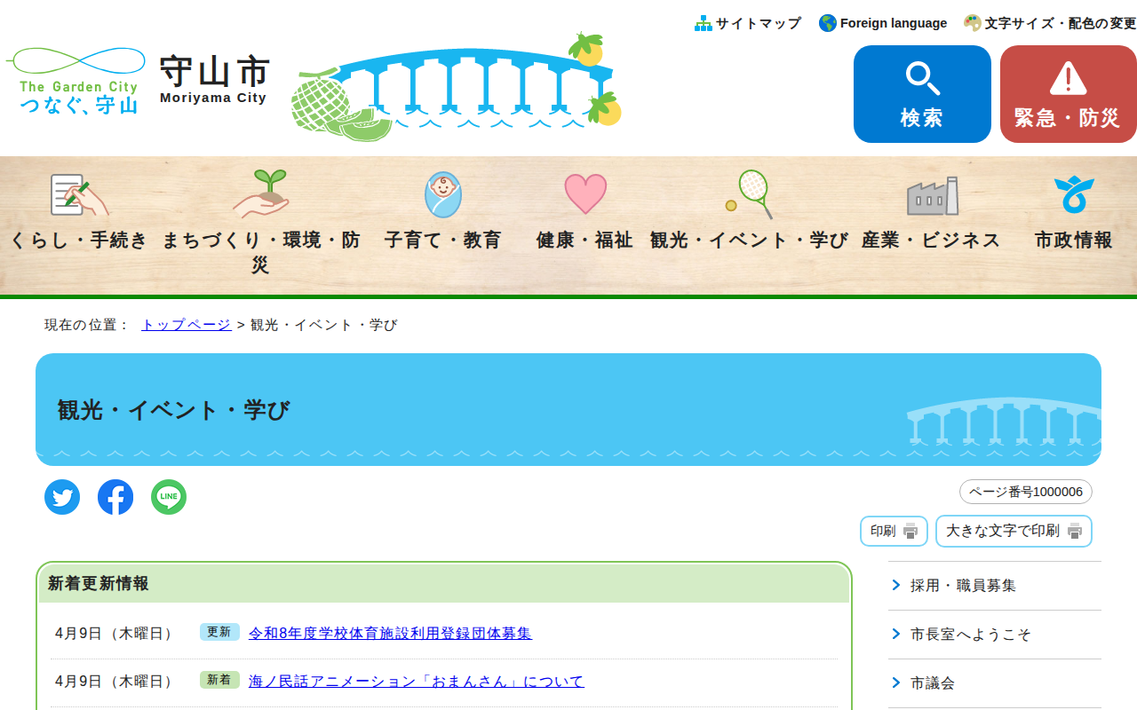The image size is (1137, 710).
Task: Open the サイトマップ link
Action: pyautogui.click(x=759, y=23)
